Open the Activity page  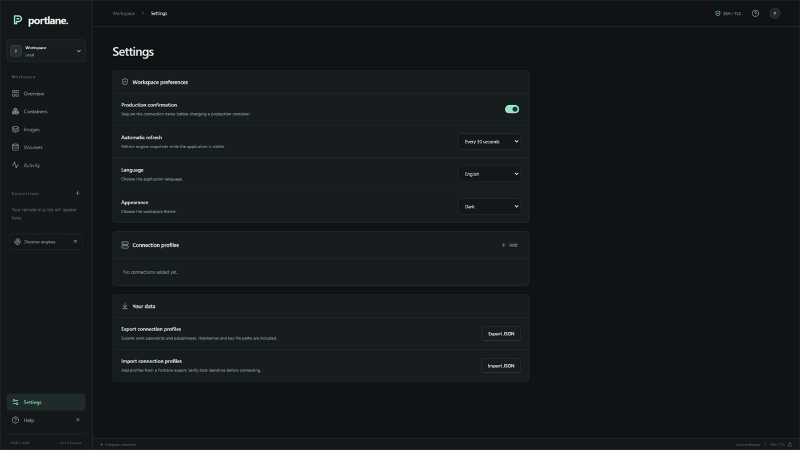(x=46, y=165)
